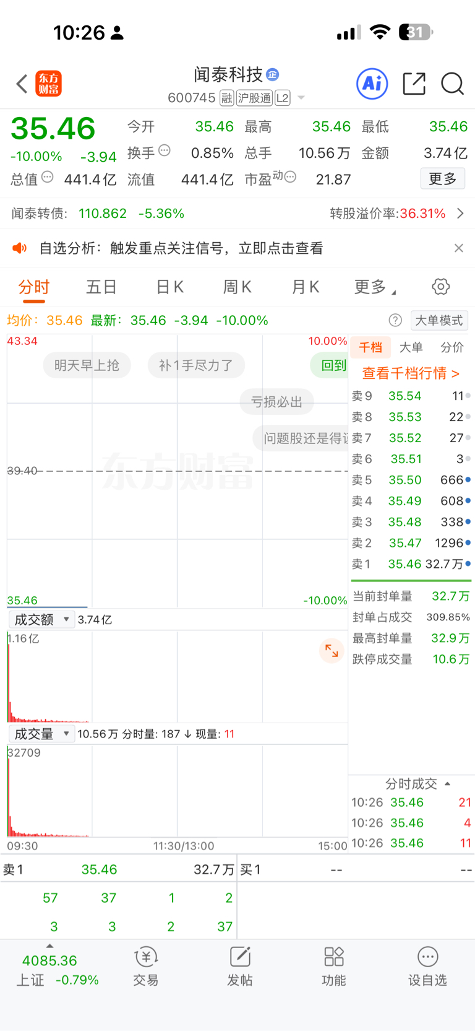Tap the 明天早上抢 comment bubble
The image size is (475, 1031).
pos(87,365)
